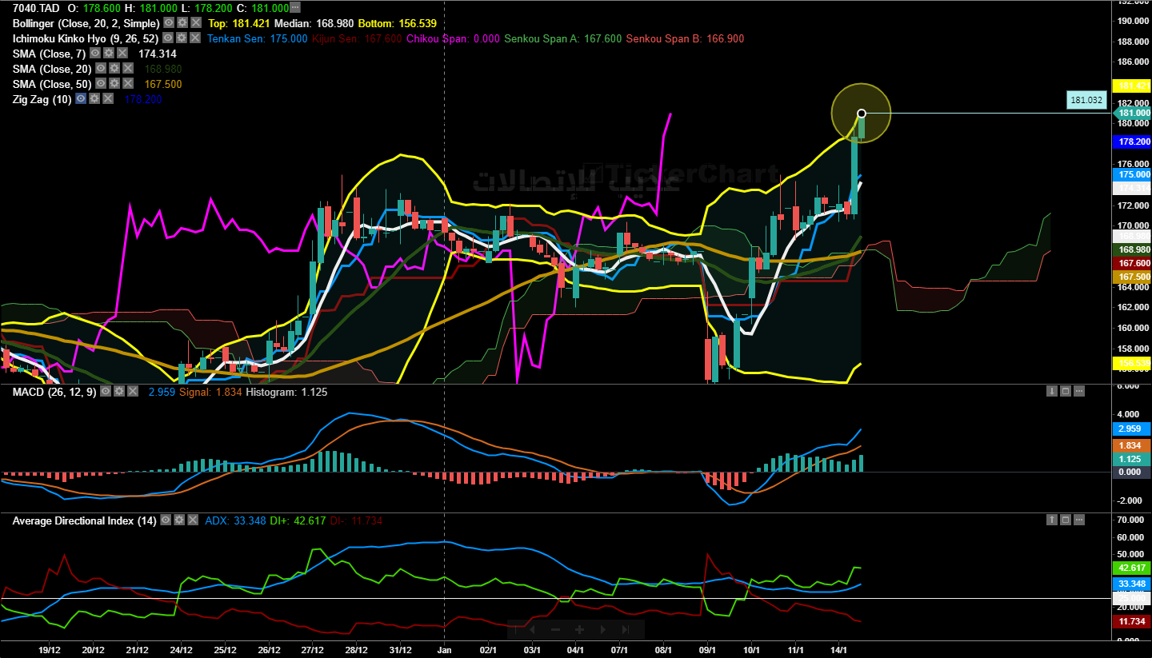This screenshot has width=1152, height=658.
Task: Click the circled price marker at 181
Action: point(861,114)
